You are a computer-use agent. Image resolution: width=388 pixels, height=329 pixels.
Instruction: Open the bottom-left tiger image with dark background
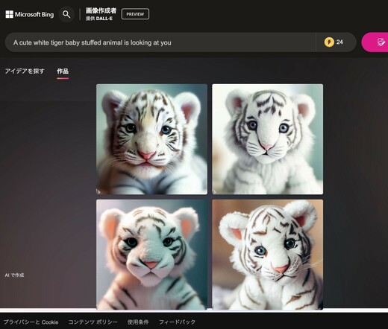[x=151, y=255]
